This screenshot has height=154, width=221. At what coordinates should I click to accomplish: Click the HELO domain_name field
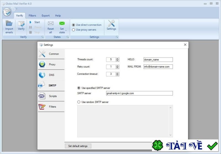(158, 60)
